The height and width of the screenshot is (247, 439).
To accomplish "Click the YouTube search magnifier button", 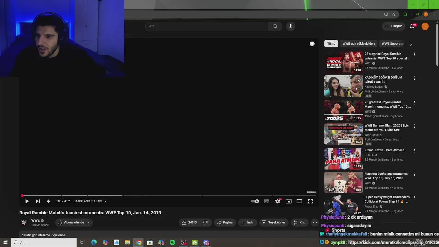I will click(x=275, y=26).
